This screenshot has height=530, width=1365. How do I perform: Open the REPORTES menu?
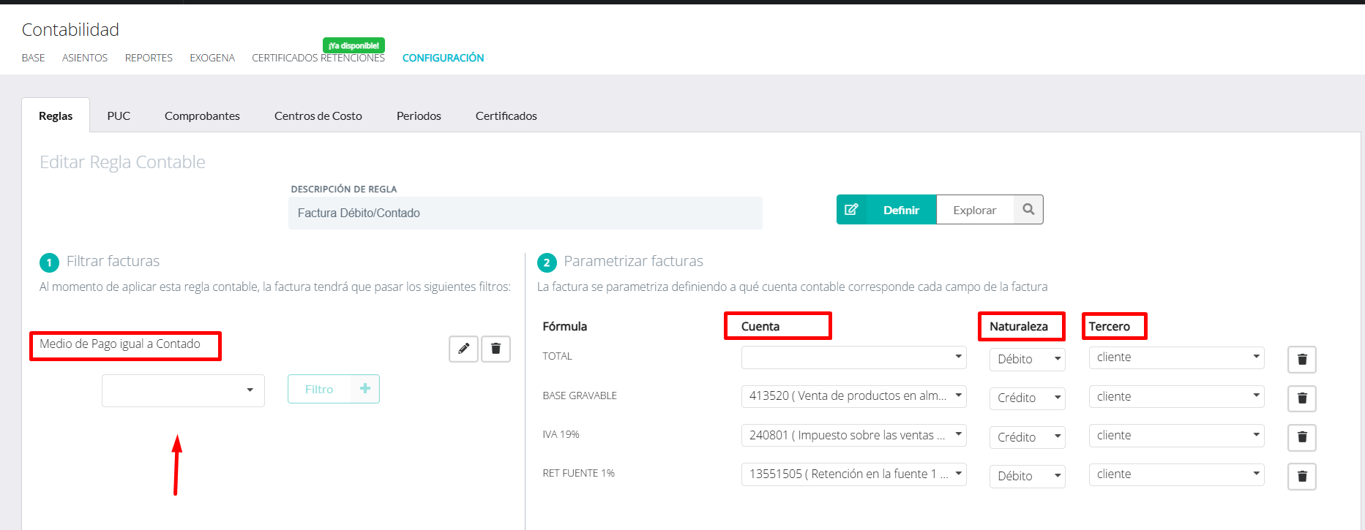pos(149,58)
